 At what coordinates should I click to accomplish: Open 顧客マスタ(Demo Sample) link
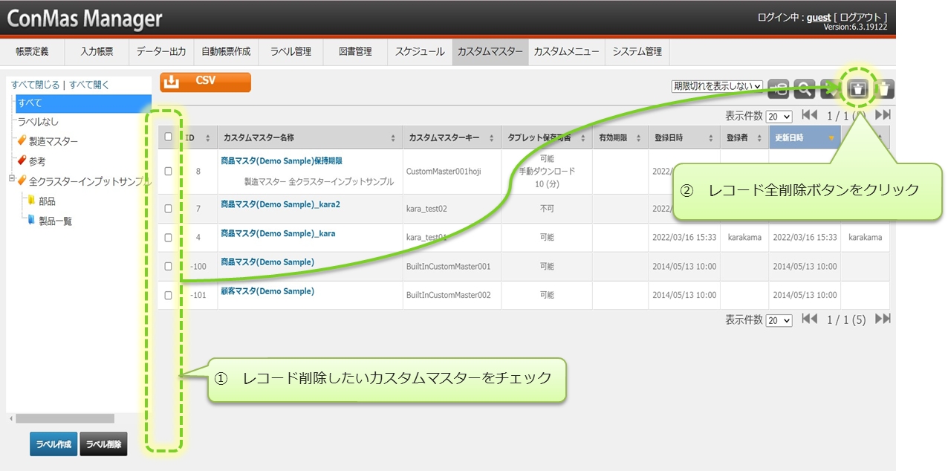(267, 291)
